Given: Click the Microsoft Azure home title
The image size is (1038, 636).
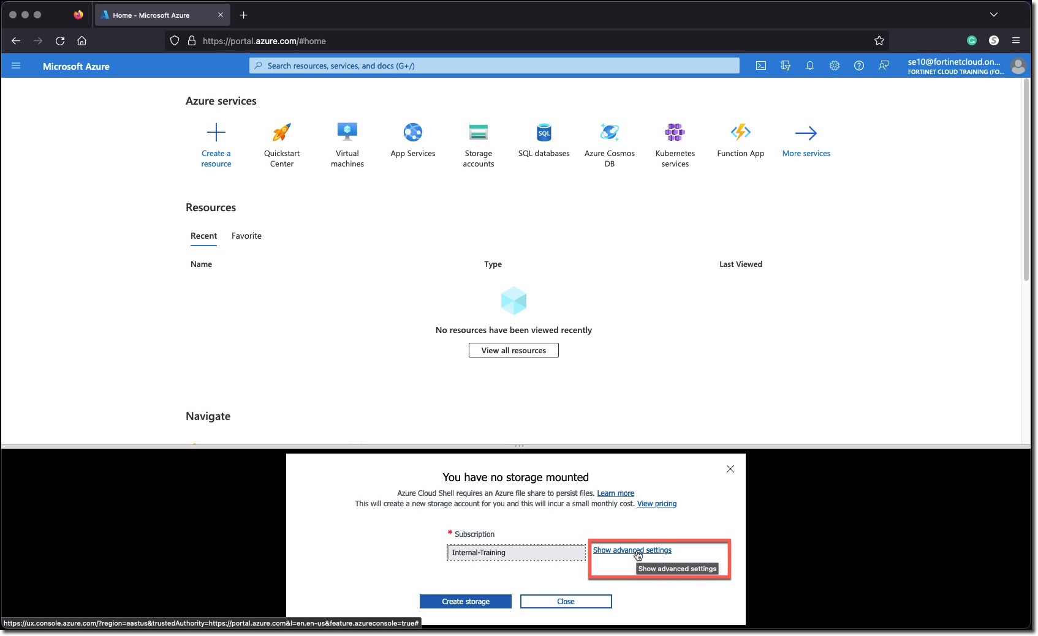Looking at the screenshot, I should coord(76,66).
